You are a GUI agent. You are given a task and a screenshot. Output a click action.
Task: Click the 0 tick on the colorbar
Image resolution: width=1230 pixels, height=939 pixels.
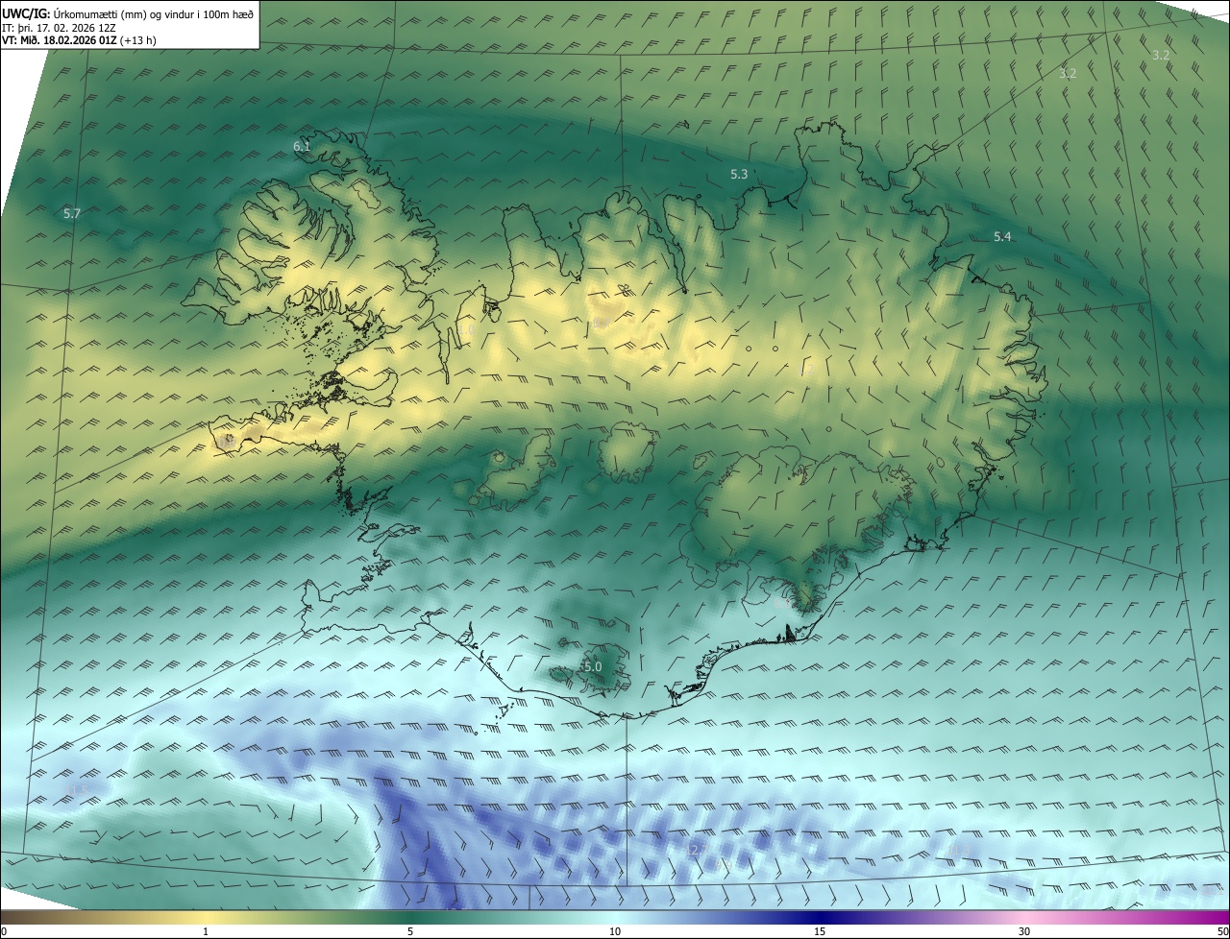[4, 931]
